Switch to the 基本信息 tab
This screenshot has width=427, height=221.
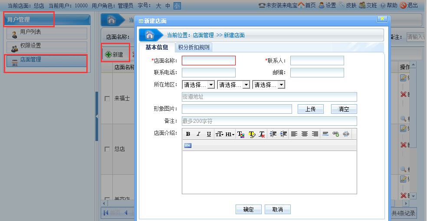click(x=157, y=47)
